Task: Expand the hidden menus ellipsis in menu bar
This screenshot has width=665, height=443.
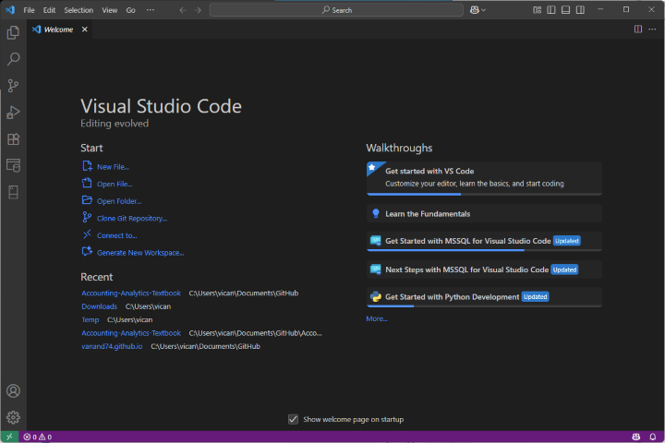Action: [x=151, y=10]
